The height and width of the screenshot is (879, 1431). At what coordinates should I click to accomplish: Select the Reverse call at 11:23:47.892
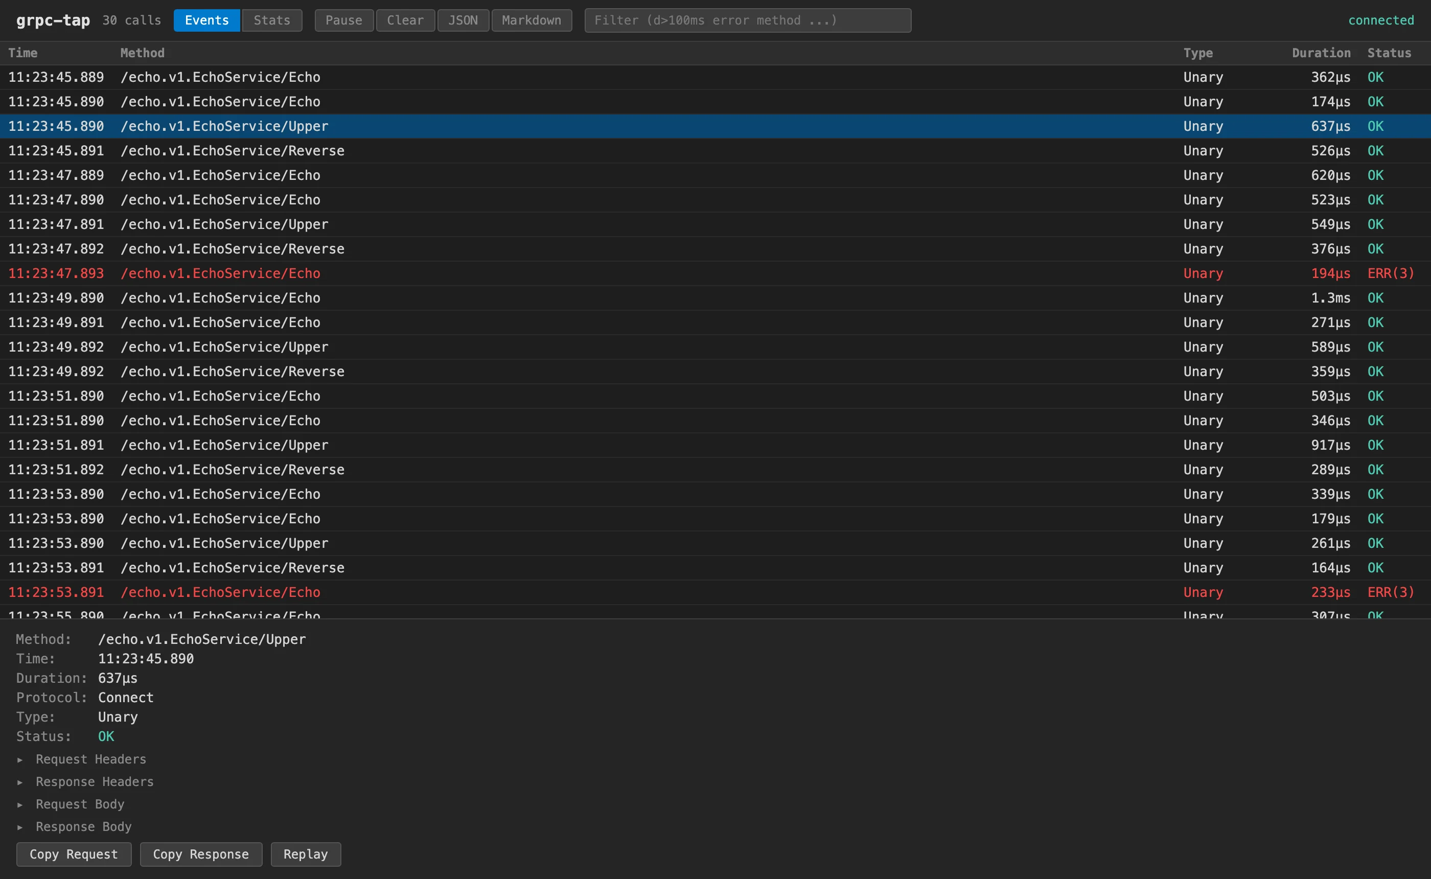(x=716, y=249)
